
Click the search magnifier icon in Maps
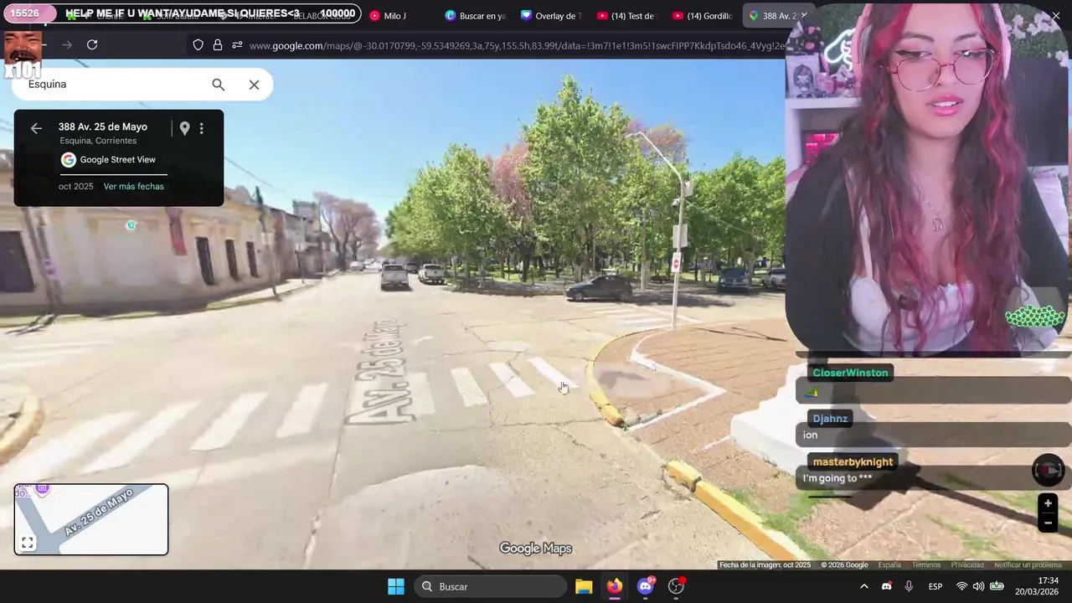pos(219,85)
